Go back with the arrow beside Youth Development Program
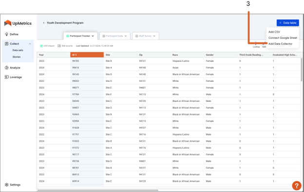The height and width of the screenshot is (192, 304). [44, 23]
